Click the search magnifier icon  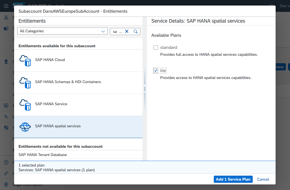click(136, 31)
